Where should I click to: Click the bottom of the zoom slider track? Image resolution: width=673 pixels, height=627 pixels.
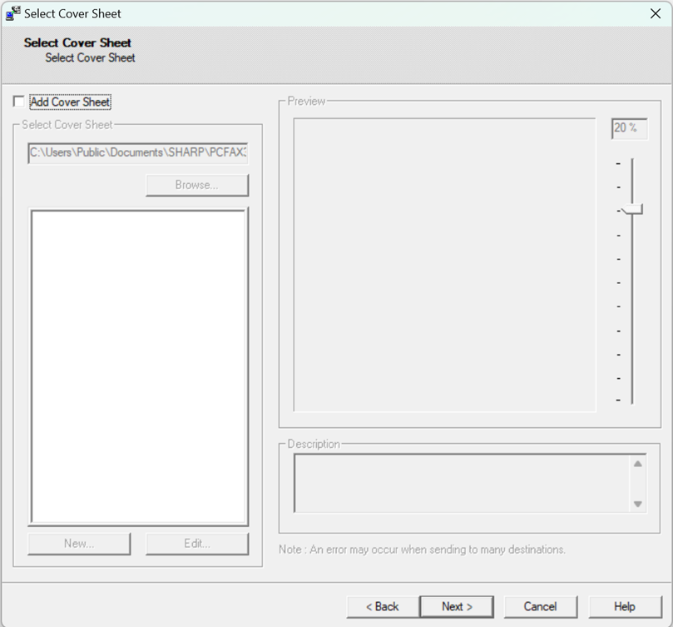tap(632, 399)
